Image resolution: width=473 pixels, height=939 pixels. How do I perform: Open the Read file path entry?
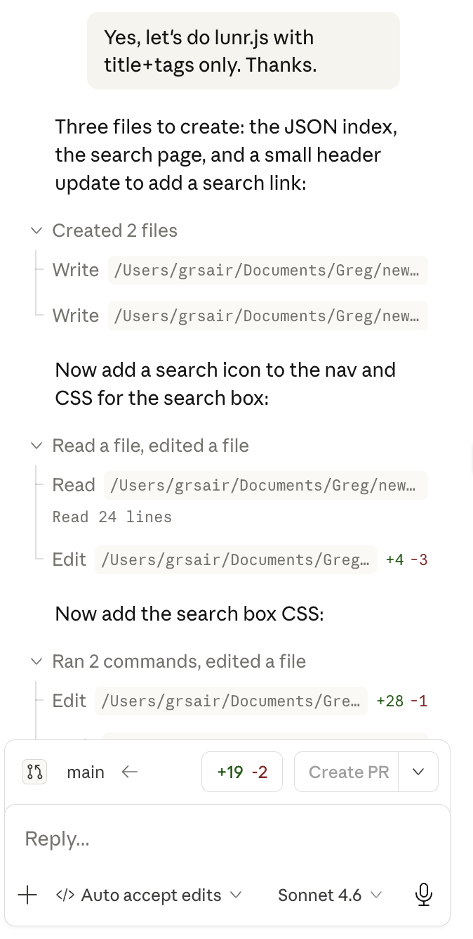click(x=265, y=485)
